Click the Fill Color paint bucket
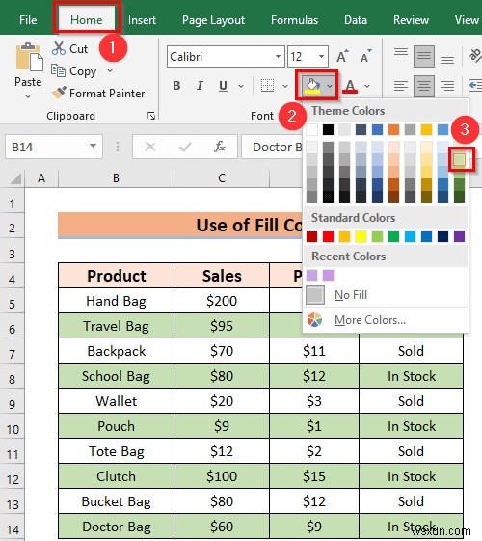The image size is (482, 541). coord(312,86)
